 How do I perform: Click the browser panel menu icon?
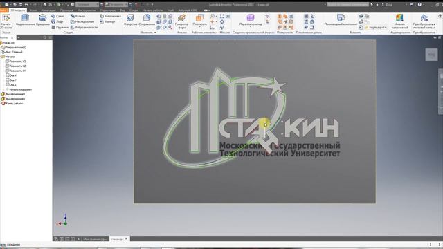(51, 37)
